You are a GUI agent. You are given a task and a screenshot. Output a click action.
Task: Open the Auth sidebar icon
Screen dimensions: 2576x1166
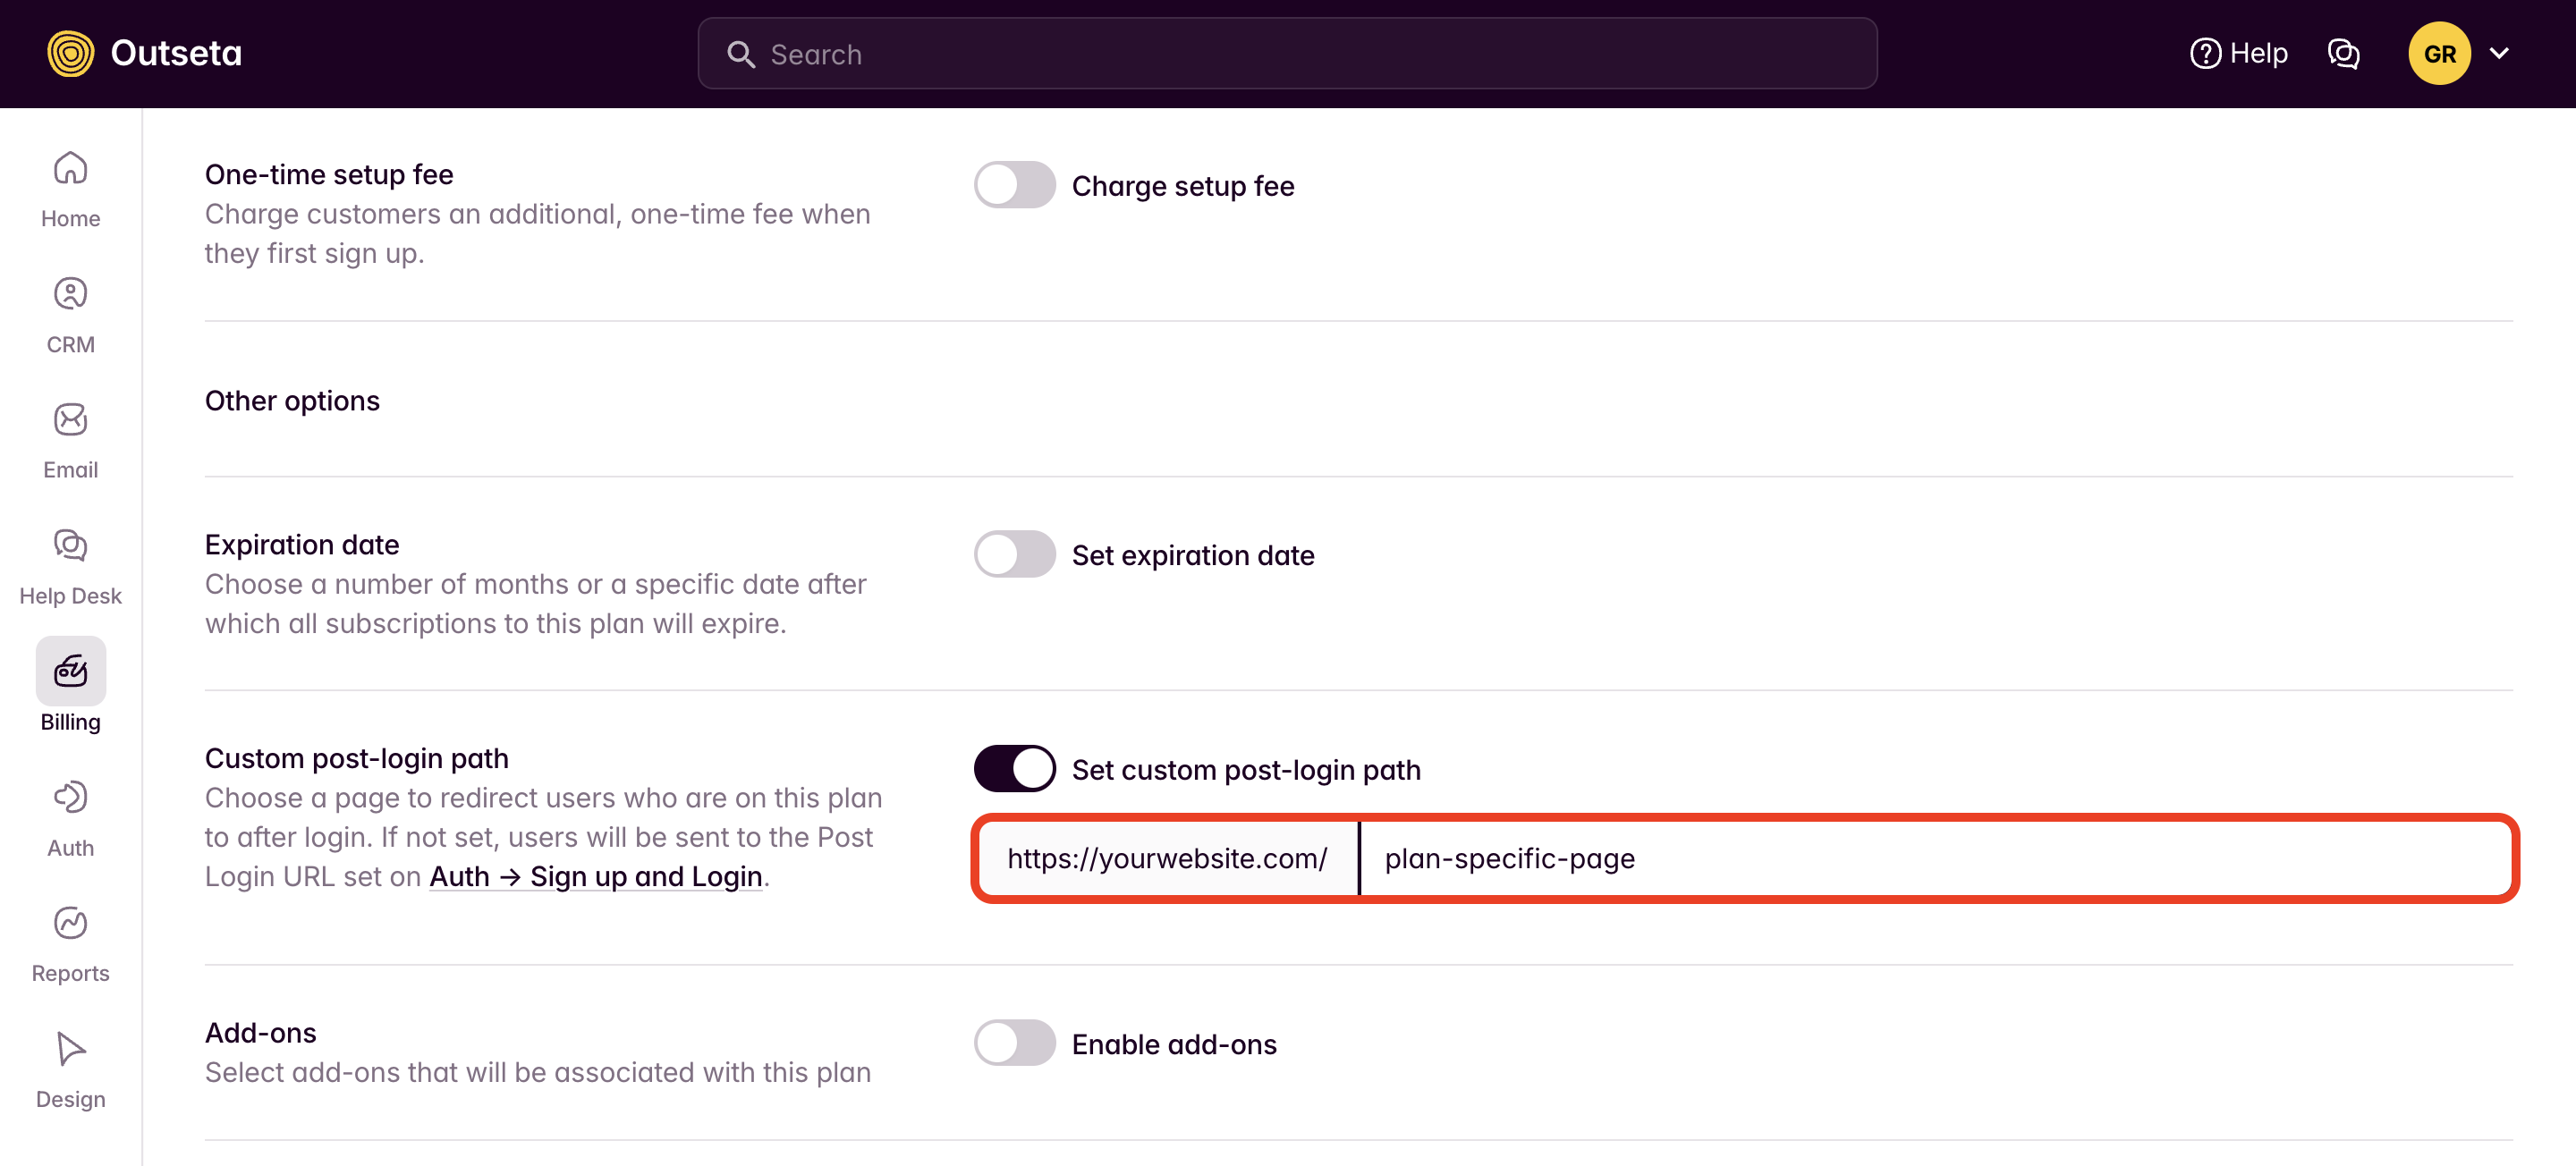(70, 798)
